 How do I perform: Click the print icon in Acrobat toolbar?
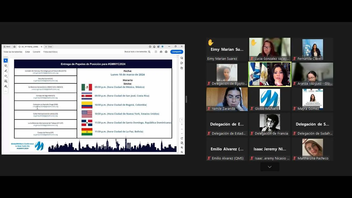(166, 52)
